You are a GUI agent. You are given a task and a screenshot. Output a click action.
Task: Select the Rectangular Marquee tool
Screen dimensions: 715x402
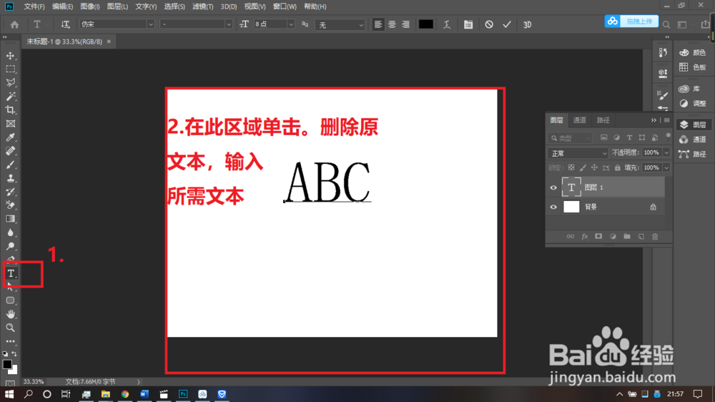(10, 69)
